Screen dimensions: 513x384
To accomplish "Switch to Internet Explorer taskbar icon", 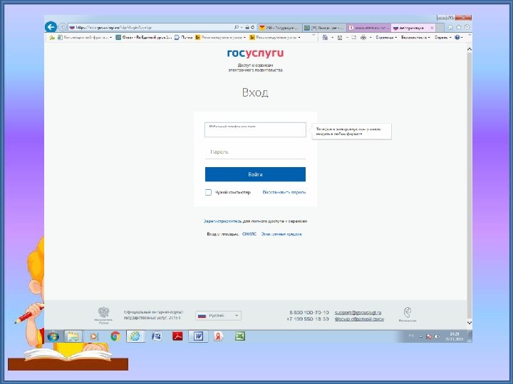I will click(x=135, y=336).
